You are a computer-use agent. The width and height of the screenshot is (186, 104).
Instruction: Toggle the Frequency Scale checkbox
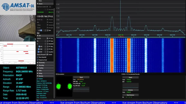(x=37, y=60)
